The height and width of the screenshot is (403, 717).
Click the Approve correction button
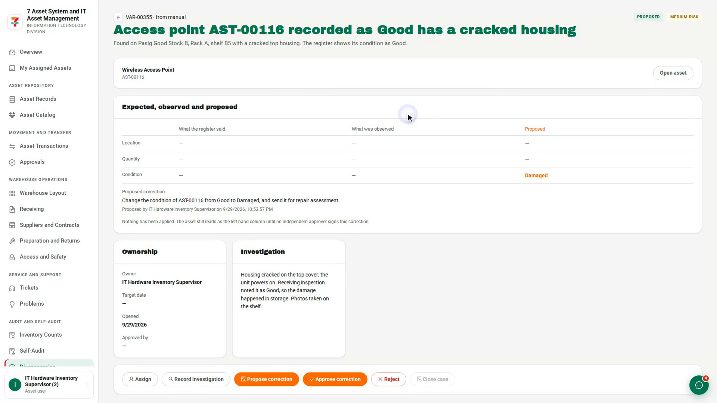pos(335,379)
